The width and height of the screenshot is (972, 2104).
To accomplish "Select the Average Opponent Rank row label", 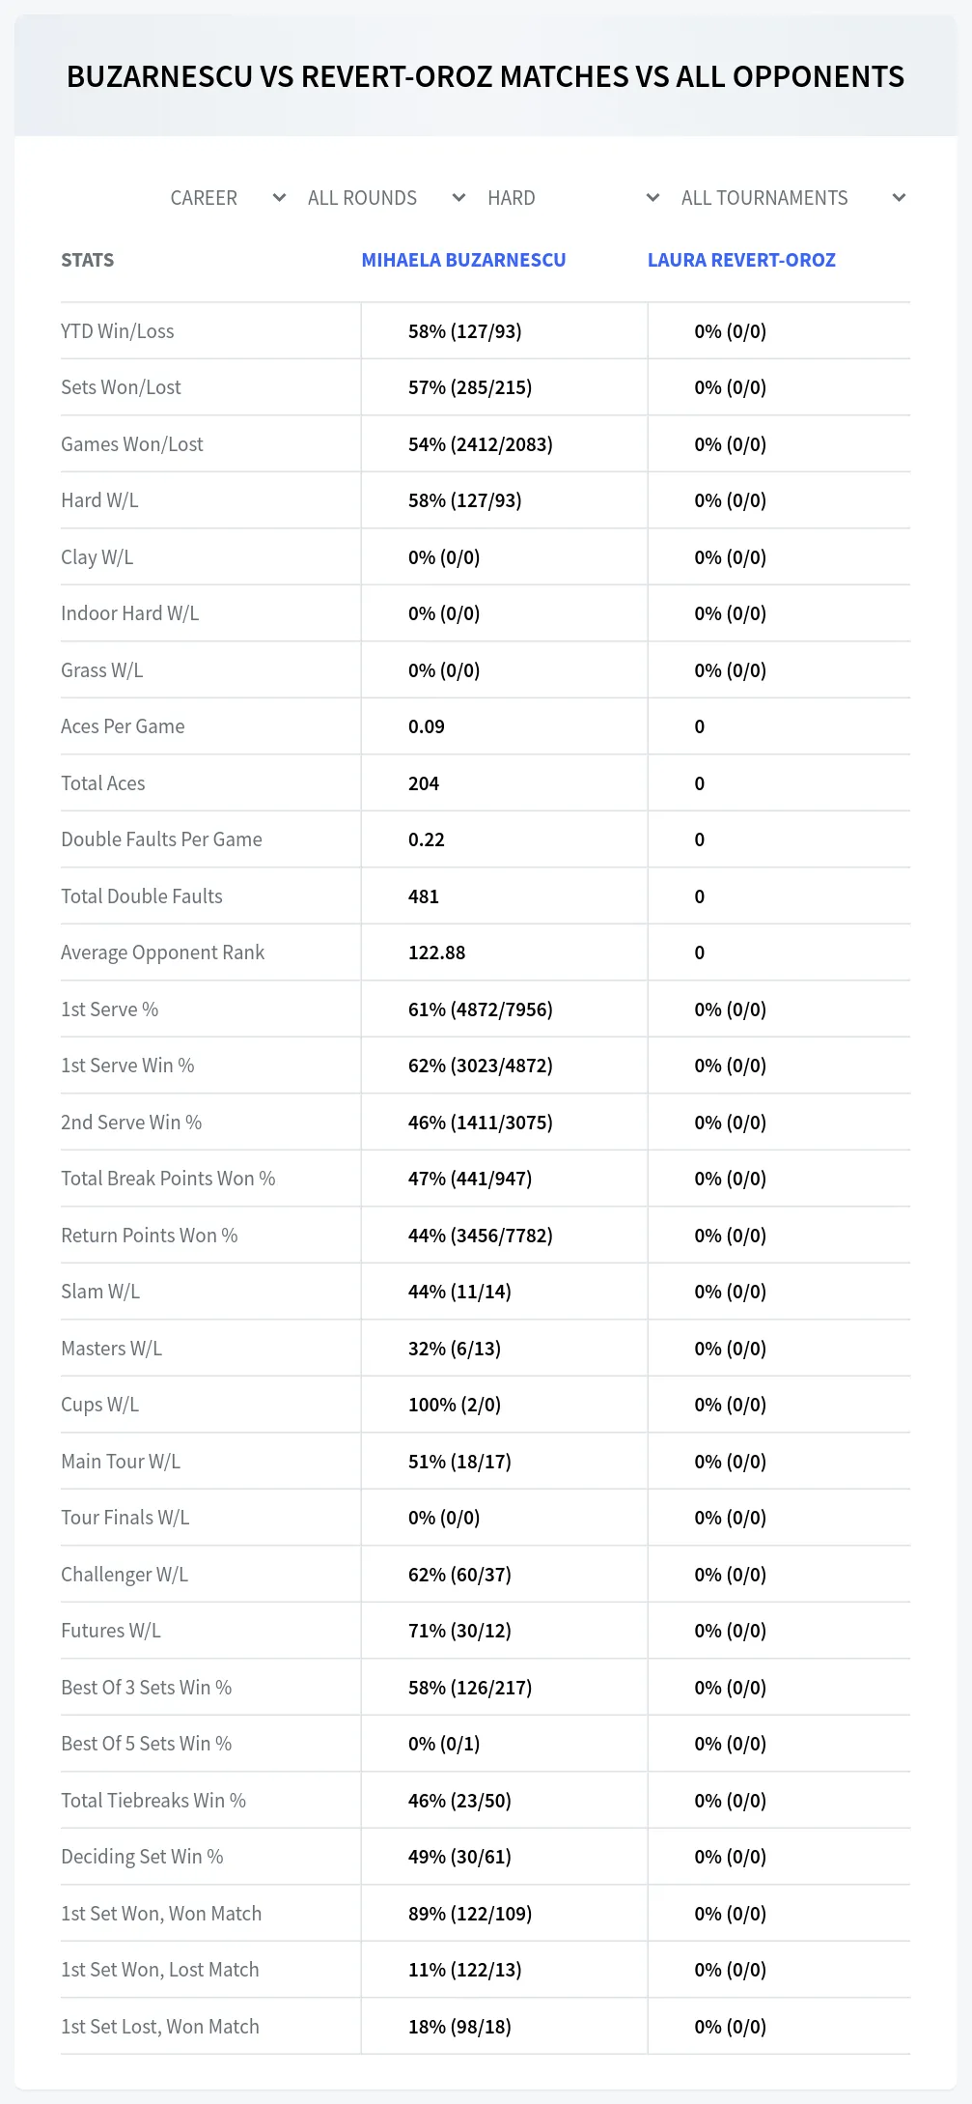I will 162,952.
